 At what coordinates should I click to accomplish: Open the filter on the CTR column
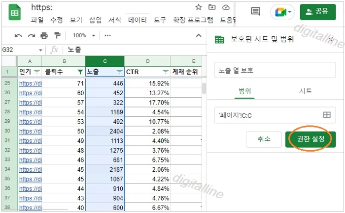pyautogui.click(x=166, y=72)
